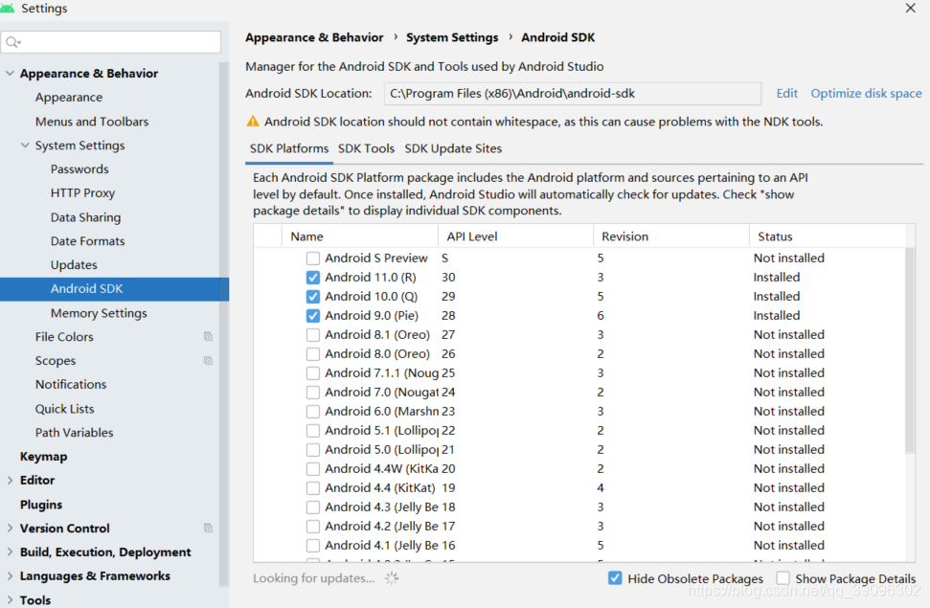Collapse the Appearance & Behavior section

(x=10, y=73)
